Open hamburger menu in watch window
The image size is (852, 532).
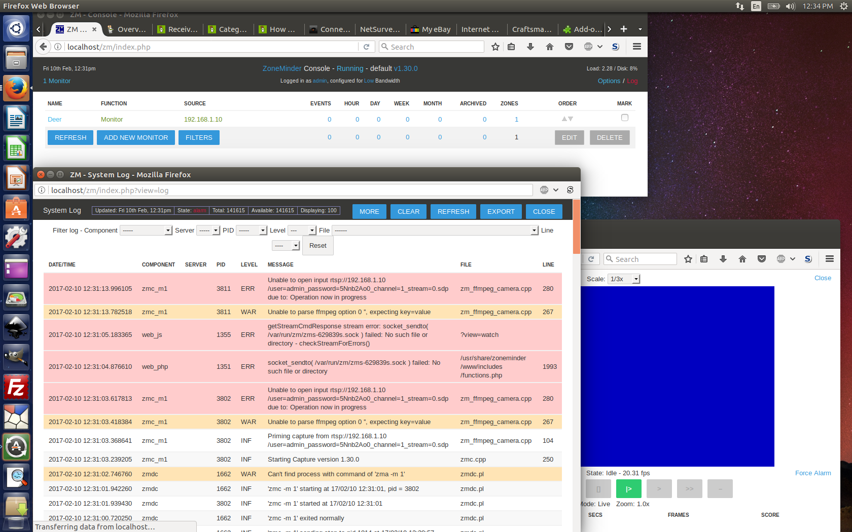pos(830,259)
